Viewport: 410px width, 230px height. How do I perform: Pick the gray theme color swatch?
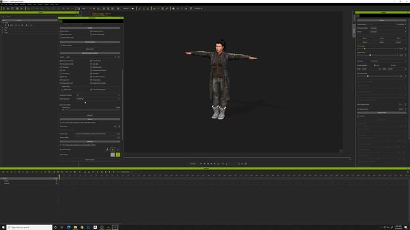[x=113, y=155]
